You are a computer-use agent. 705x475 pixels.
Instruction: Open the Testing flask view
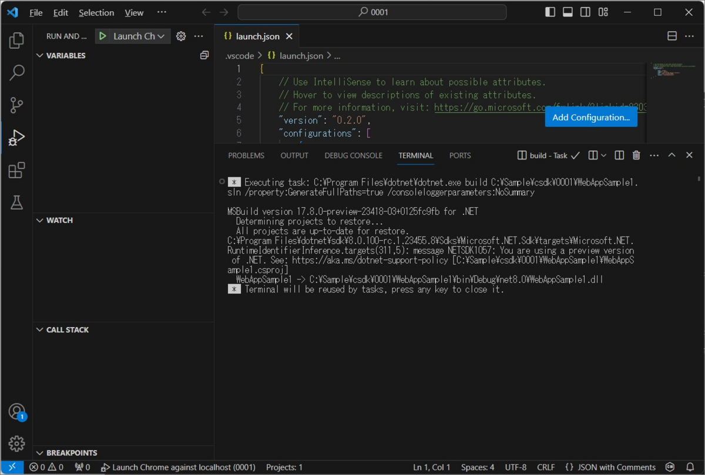coord(16,203)
